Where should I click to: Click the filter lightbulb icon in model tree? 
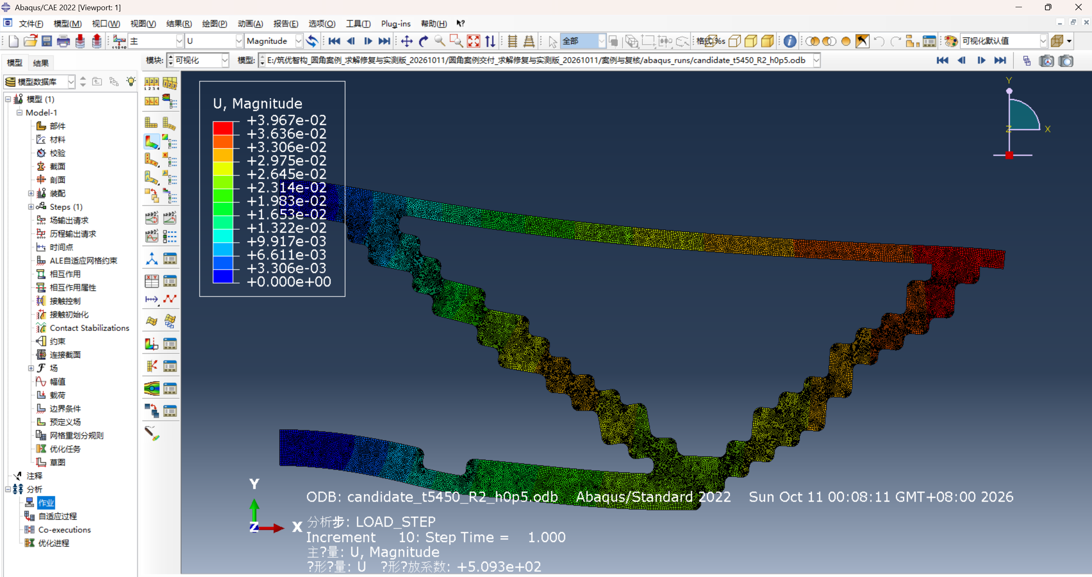click(x=131, y=81)
